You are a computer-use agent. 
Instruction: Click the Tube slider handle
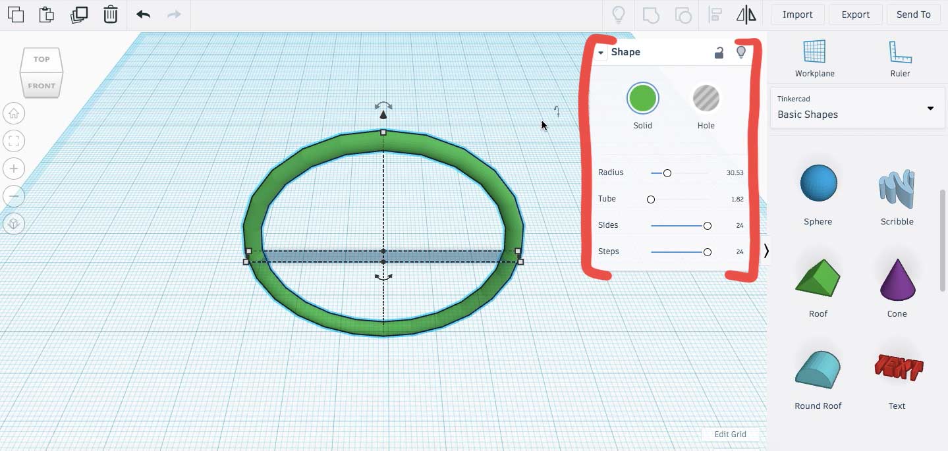pyautogui.click(x=651, y=199)
